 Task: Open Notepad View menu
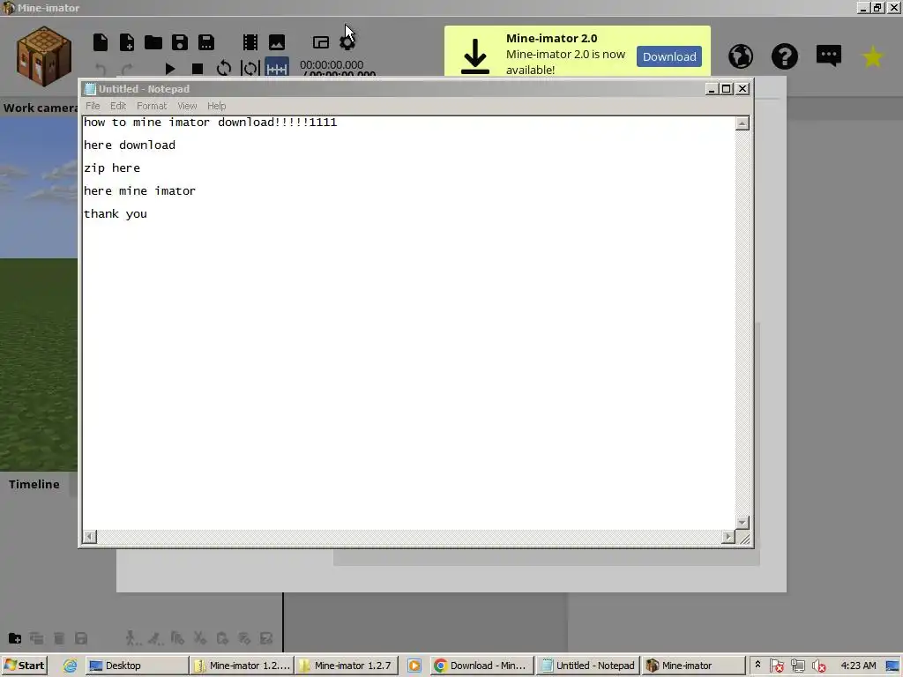click(187, 106)
